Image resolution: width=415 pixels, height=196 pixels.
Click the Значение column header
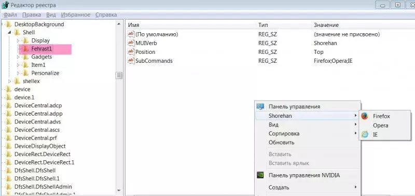click(x=326, y=25)
